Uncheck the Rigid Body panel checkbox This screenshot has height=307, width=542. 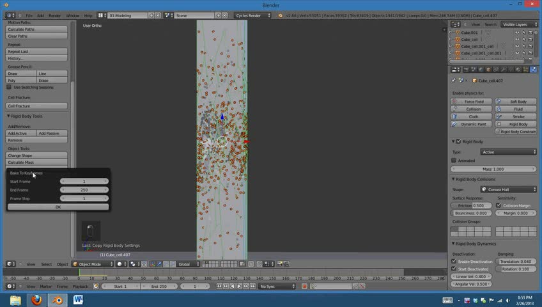point(458,141)
